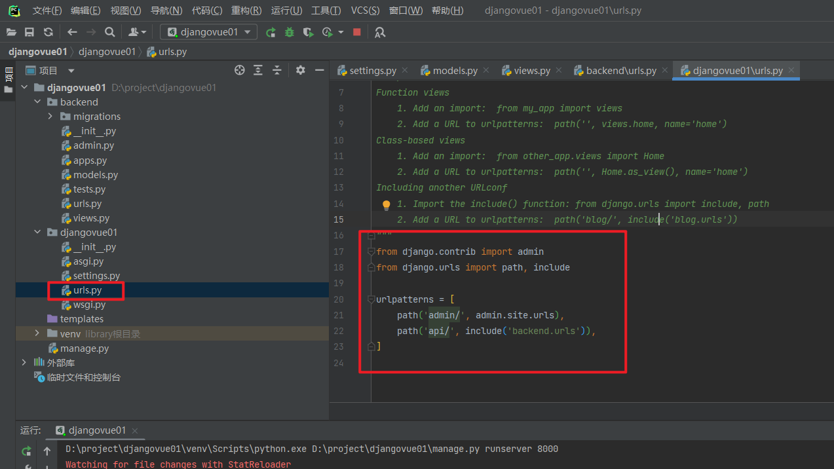Hide the project panel with the minus icon
834x469 pixels.
tap(320, 70)
